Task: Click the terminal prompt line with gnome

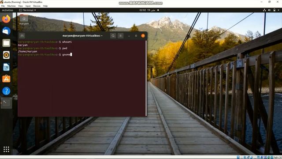Action: 45,55
